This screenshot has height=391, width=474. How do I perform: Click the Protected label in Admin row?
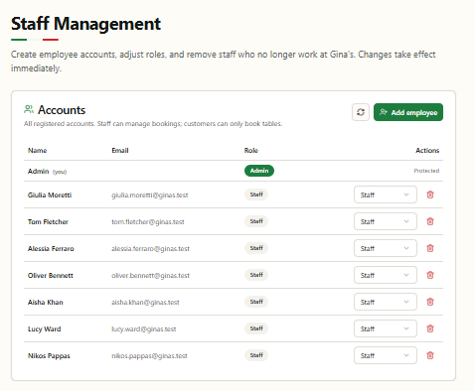(426, 171)
